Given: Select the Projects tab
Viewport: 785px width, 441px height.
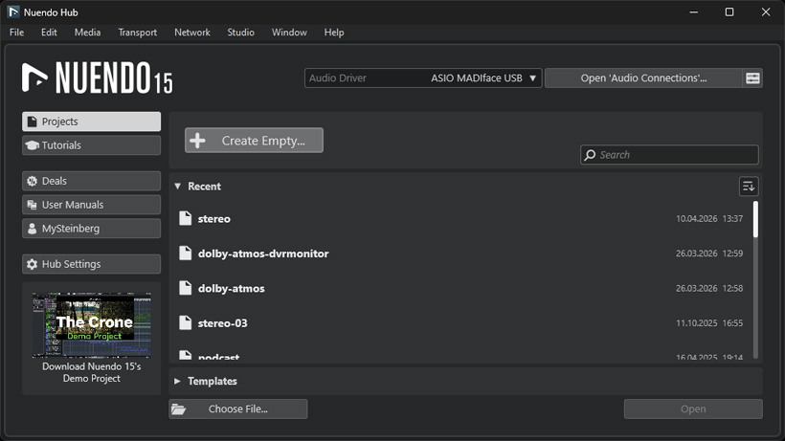Looking at the screenshot, I should click(x=92, y=121).
